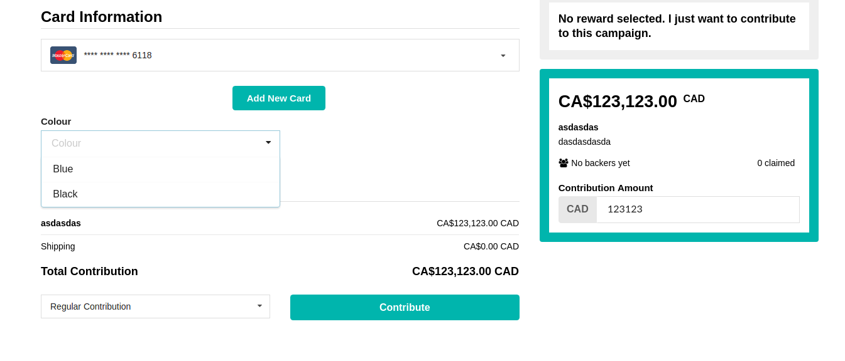Click the contribution amount input showing 123123
Screen dimensions: 845x361
[x=697, y=209]
